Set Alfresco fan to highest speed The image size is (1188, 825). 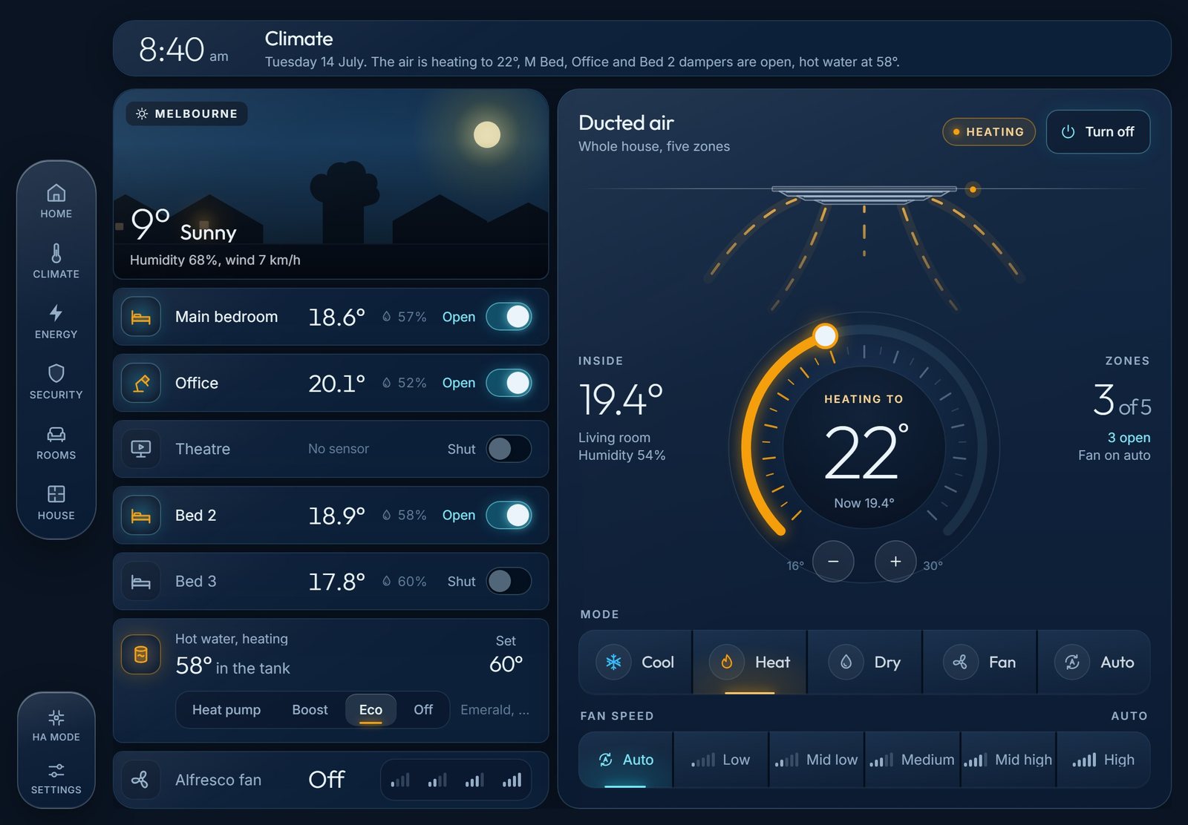[512, 780]
